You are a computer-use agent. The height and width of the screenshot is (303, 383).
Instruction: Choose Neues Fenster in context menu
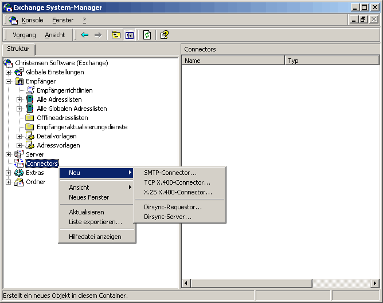tap(97, 197)
